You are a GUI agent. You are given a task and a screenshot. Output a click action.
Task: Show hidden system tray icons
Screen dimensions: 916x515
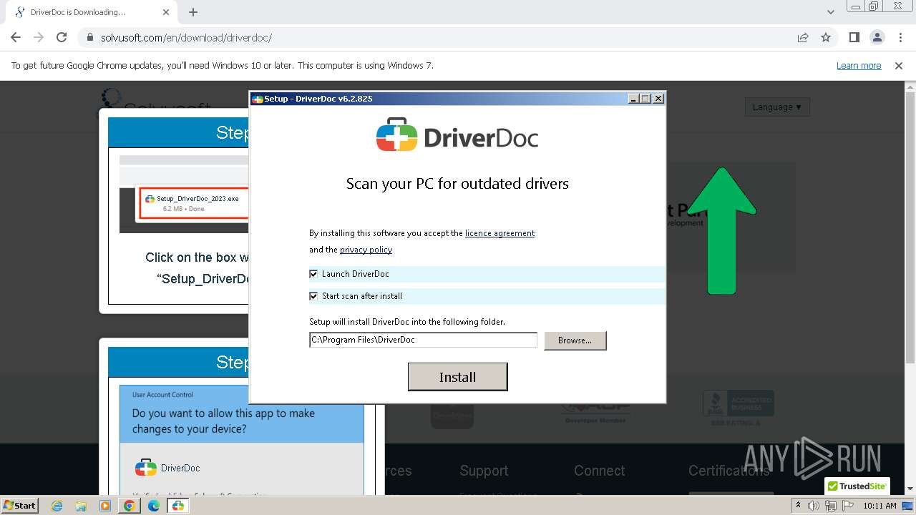click(x=798, y=506)
